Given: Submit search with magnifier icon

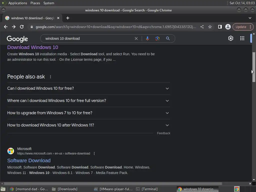Looking at the screenshot, I should 168,38.
